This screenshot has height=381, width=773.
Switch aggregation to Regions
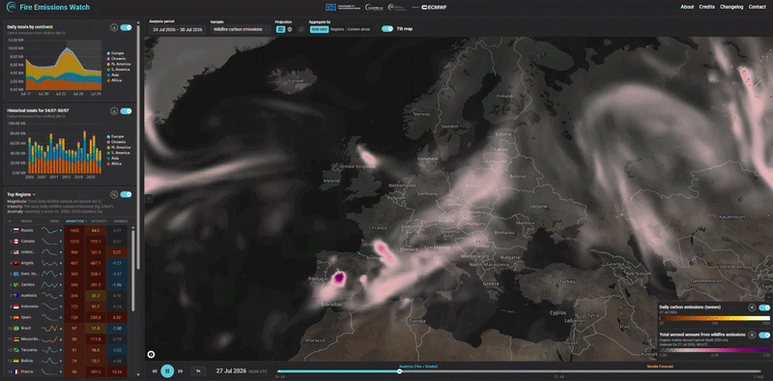click(337, 29)
